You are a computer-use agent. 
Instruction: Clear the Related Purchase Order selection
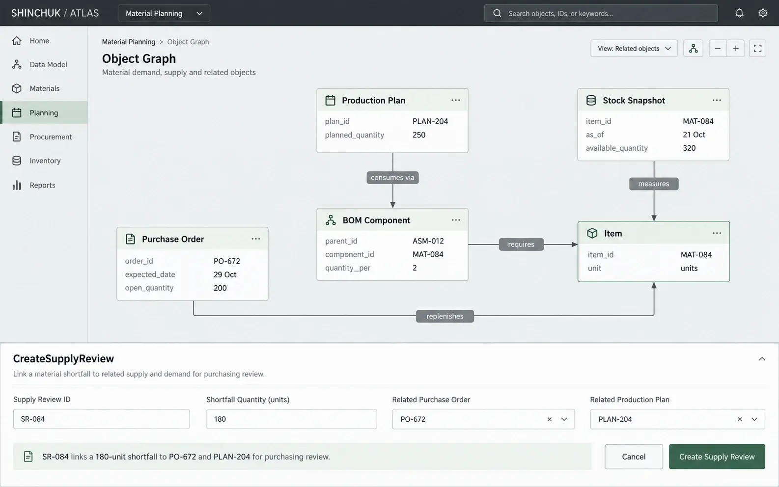[550, 419]
